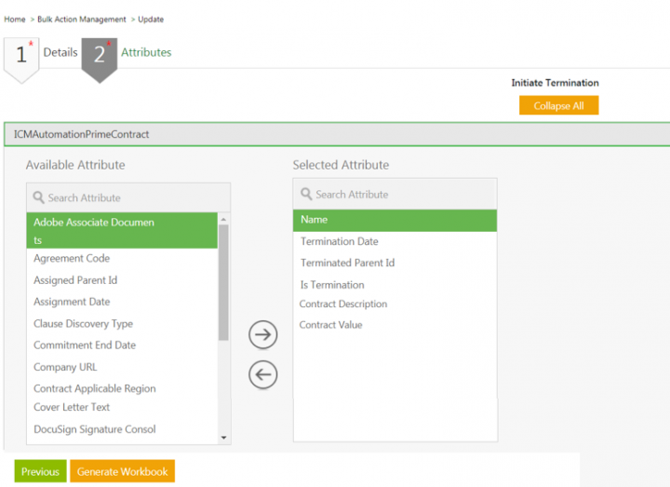Image resolution: width=670 pixels, height=487 pixels.
Task: Select Contract Value in the selected attributes
Action: (x=330, y=325)
